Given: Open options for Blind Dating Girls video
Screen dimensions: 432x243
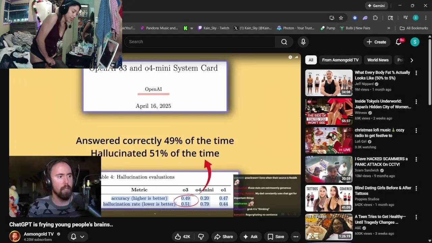Looking at the screenshot, I should 416,188.
